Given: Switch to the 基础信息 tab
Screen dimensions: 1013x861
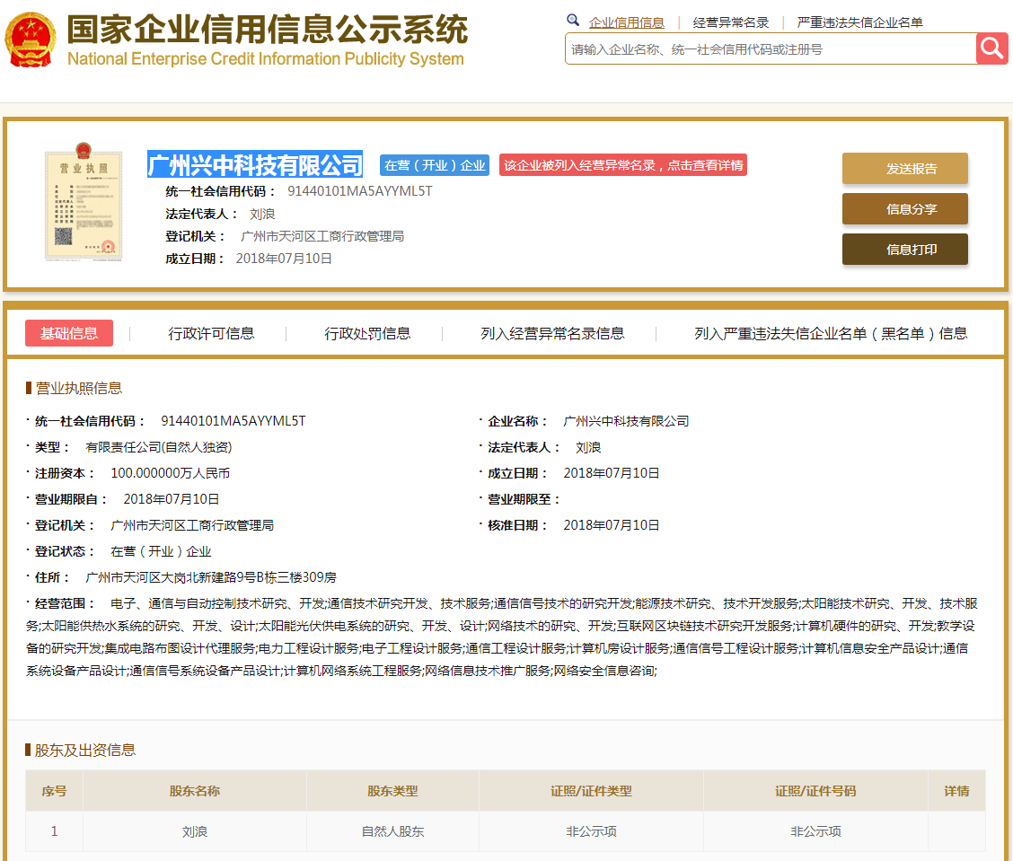Looking at the screenshot, I should (x=69, y=333).
